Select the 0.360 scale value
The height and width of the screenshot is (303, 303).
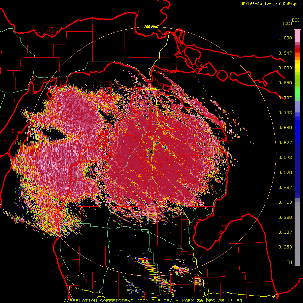[x=285, y=217]
